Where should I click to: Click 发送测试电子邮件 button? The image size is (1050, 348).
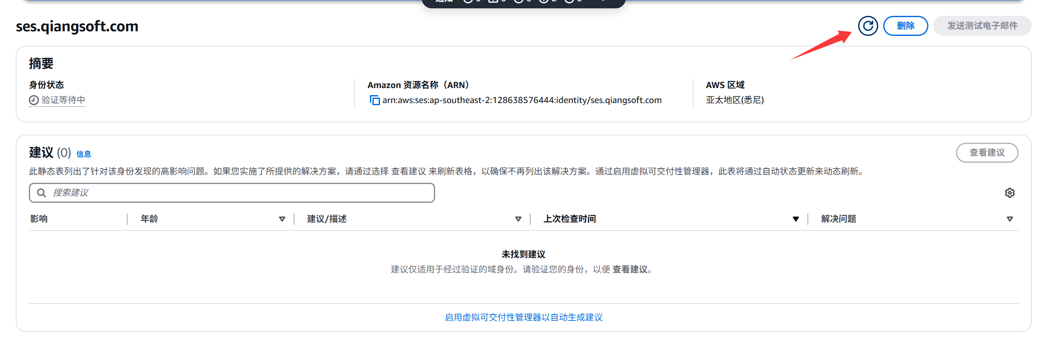[x=982, y=26]
